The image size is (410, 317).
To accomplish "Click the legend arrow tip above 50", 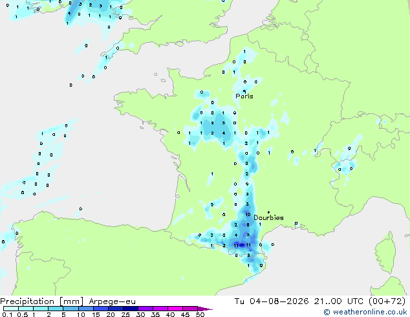I will coord(206,309).
